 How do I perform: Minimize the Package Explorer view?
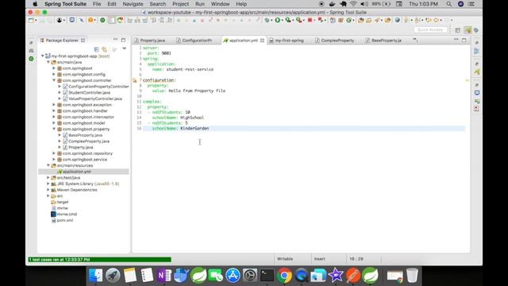(x=115, y=40)
